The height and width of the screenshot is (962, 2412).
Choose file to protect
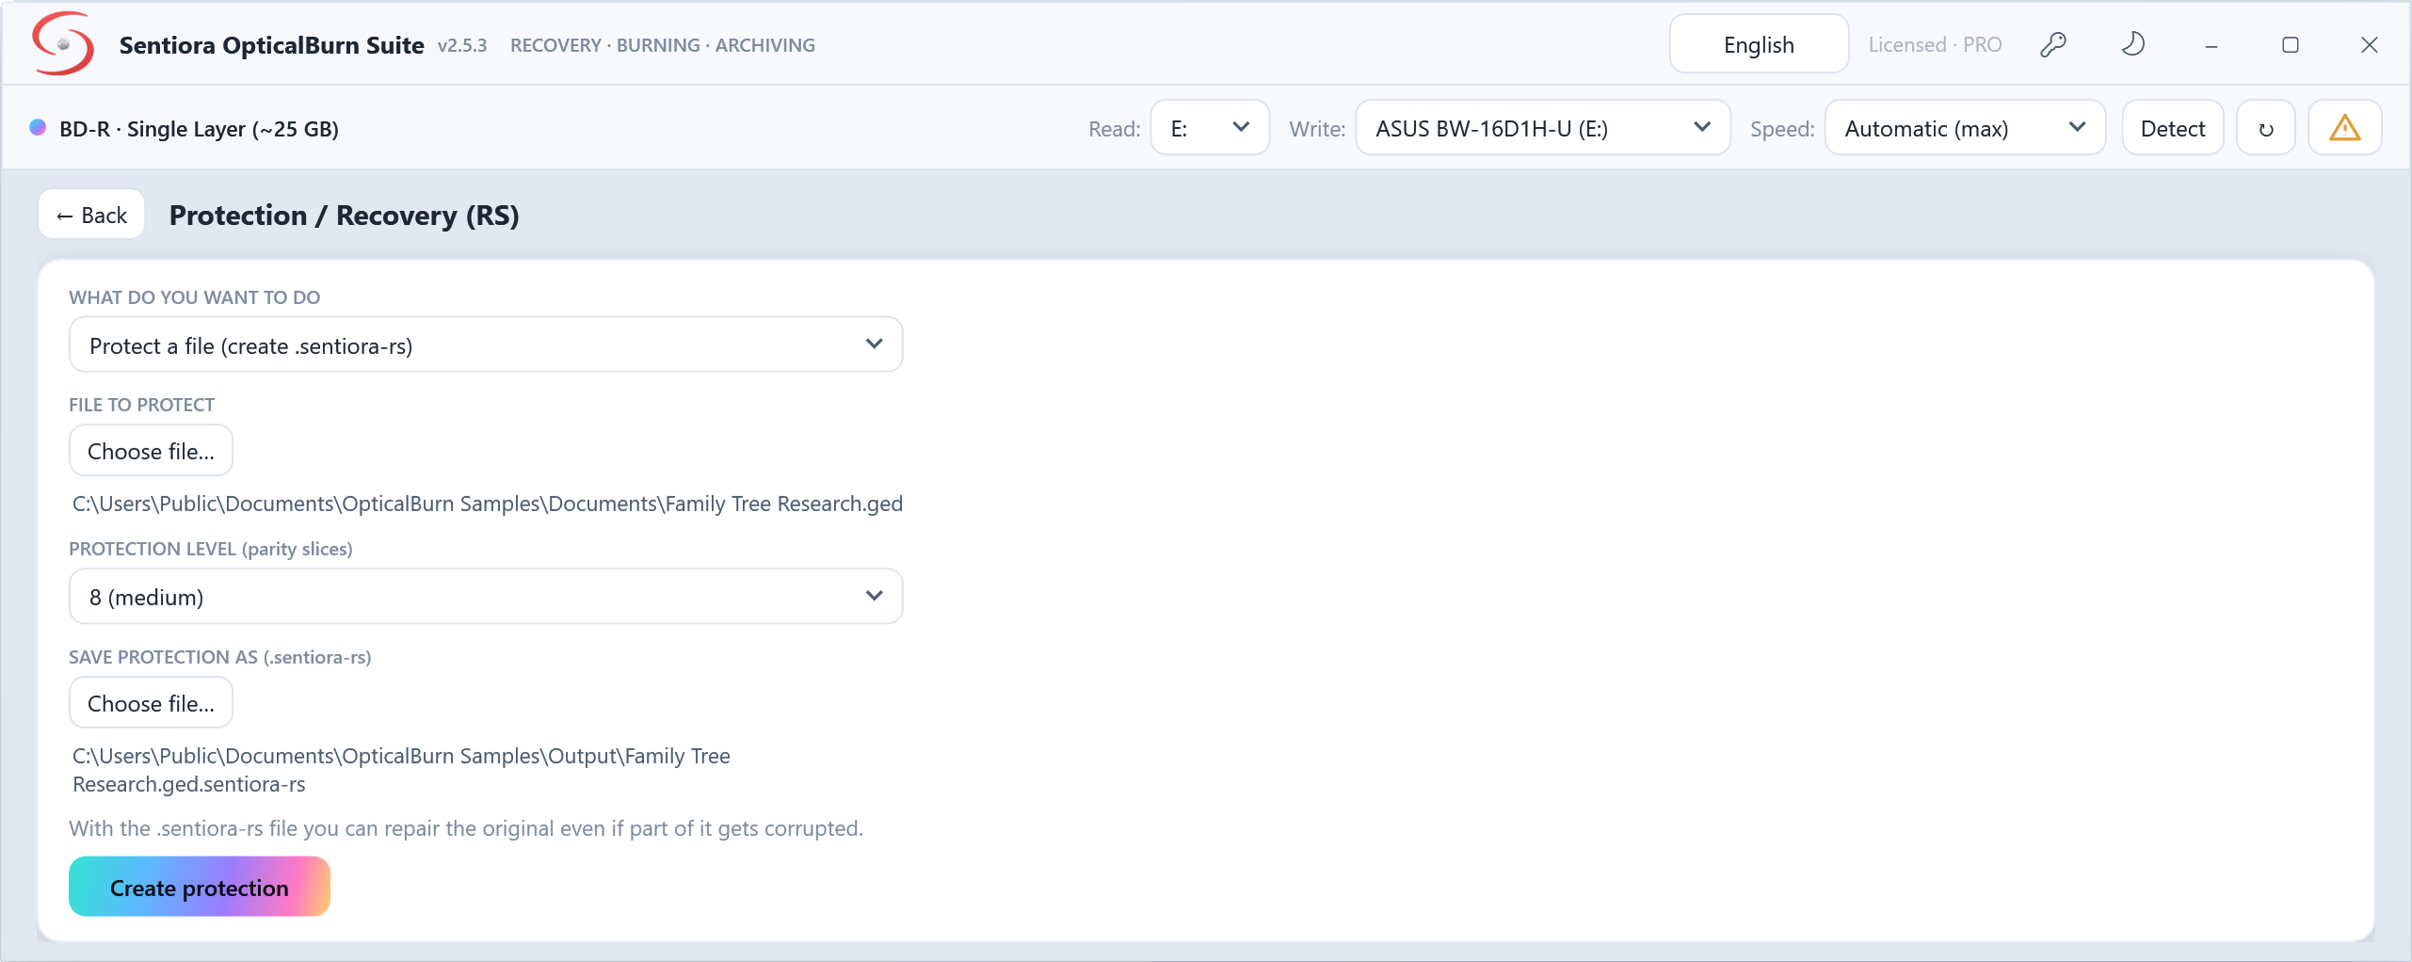151,451
